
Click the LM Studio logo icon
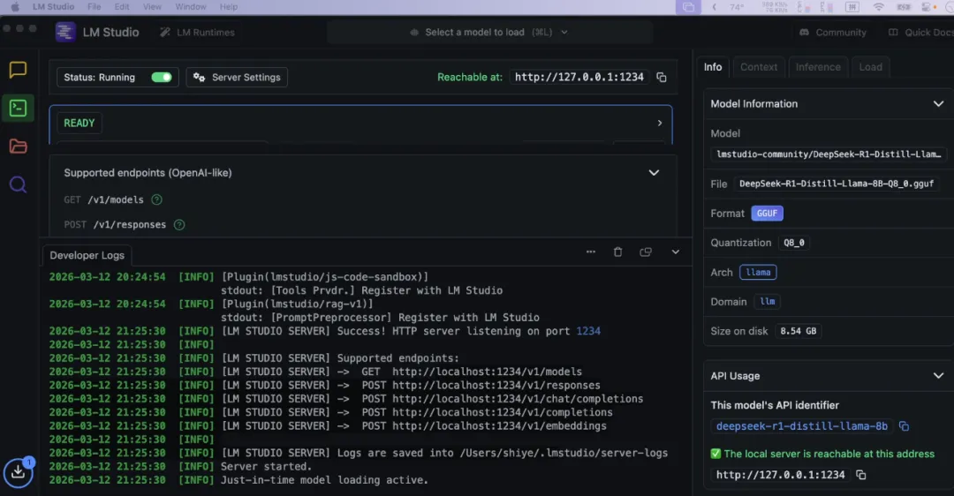point(65,32)
